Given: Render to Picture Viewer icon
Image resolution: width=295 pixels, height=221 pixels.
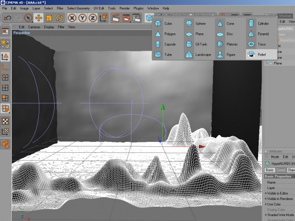Looking at the screenshot, I should click(x=126, y=18).
